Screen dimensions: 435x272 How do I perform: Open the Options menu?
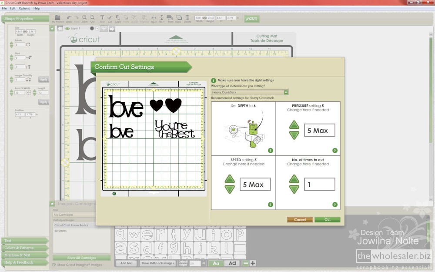[24, 8]
